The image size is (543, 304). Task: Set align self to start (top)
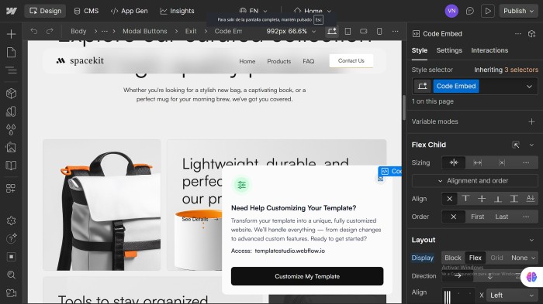tap(465, 199)
